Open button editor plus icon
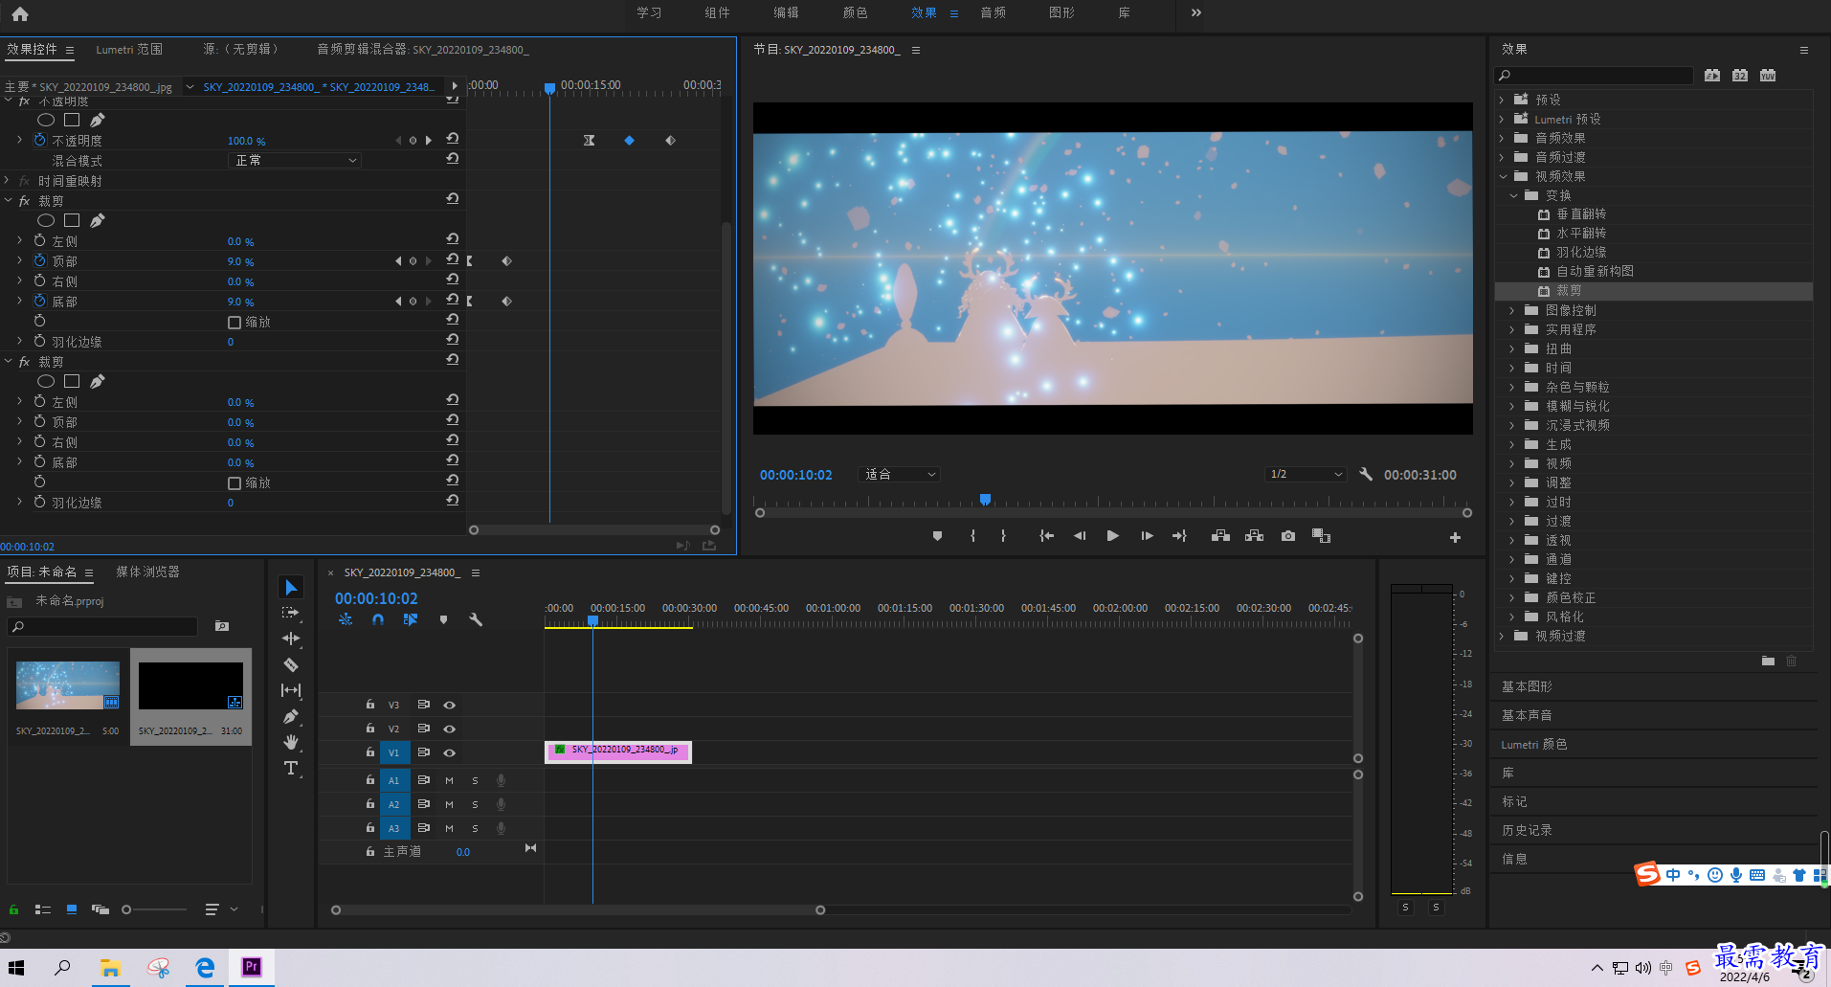The image size is (1831, 987). point(1455,537)
